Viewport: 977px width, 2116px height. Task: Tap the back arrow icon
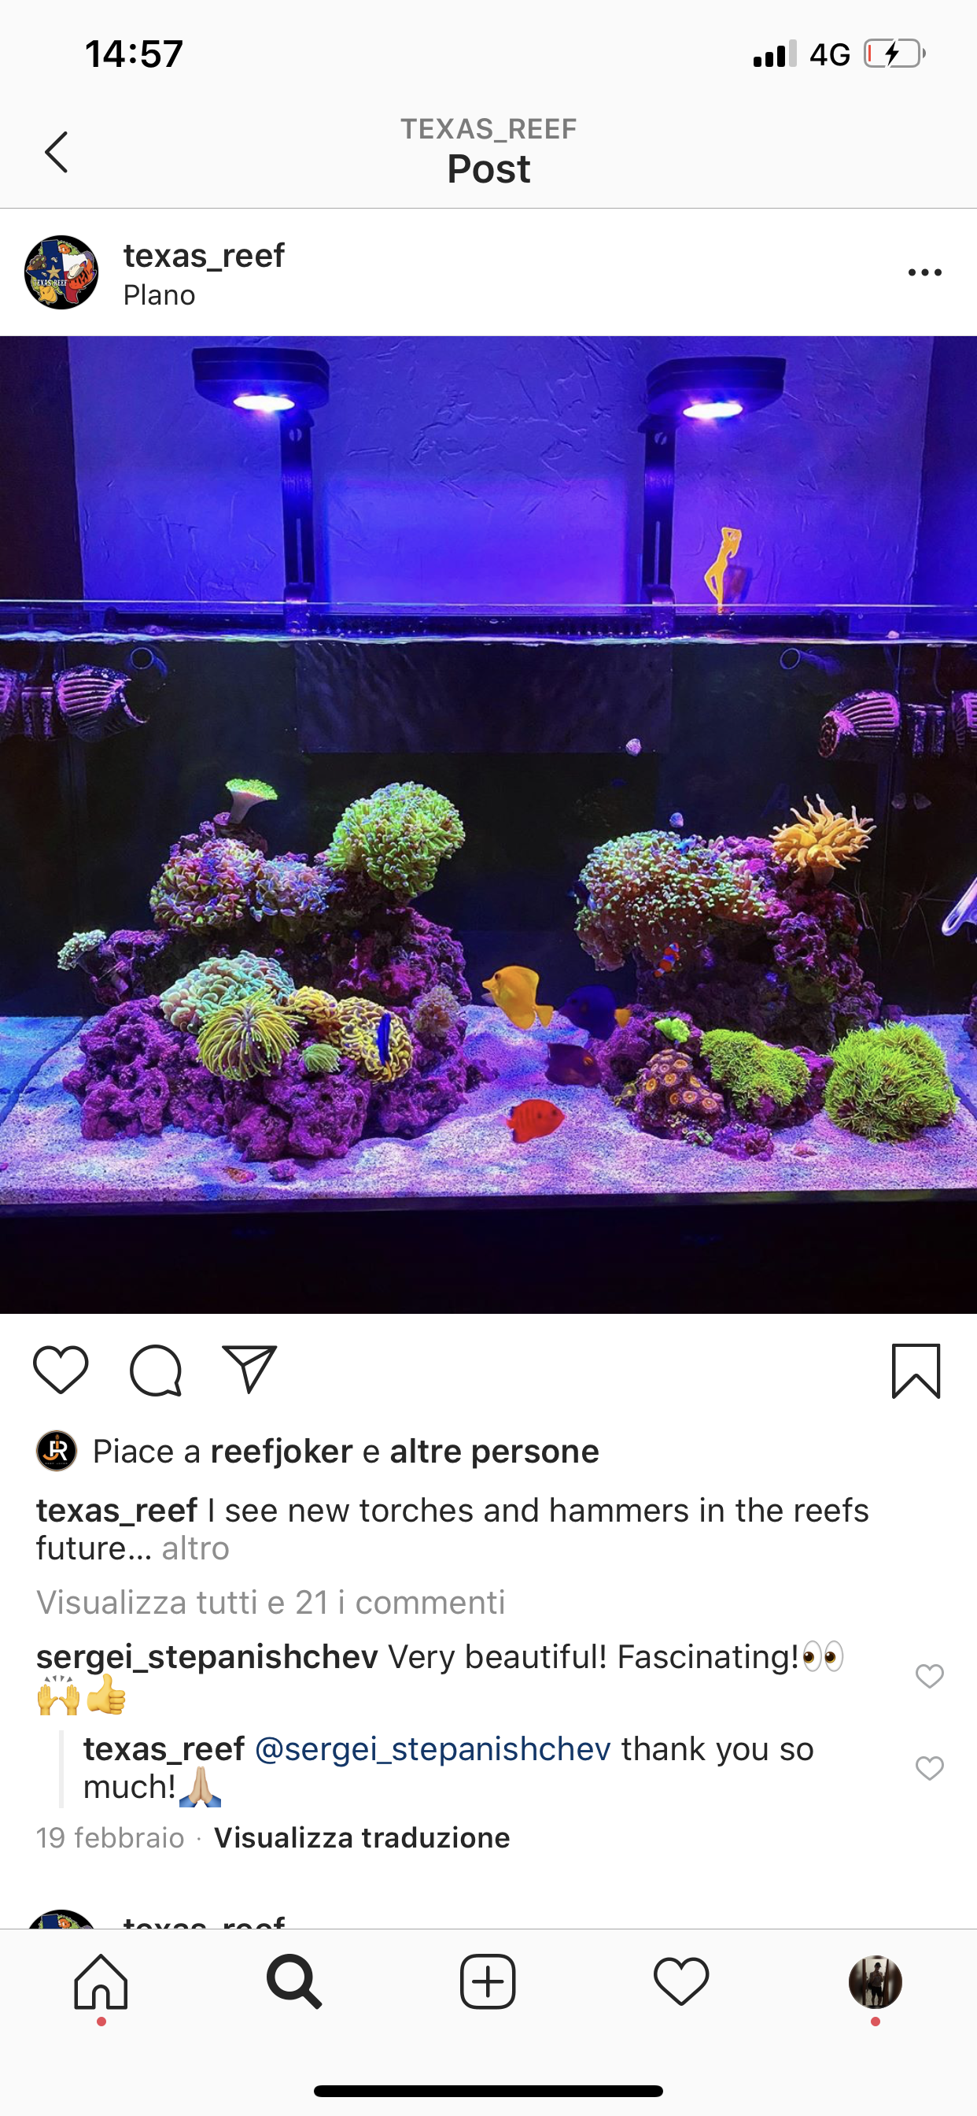[57, 152]
